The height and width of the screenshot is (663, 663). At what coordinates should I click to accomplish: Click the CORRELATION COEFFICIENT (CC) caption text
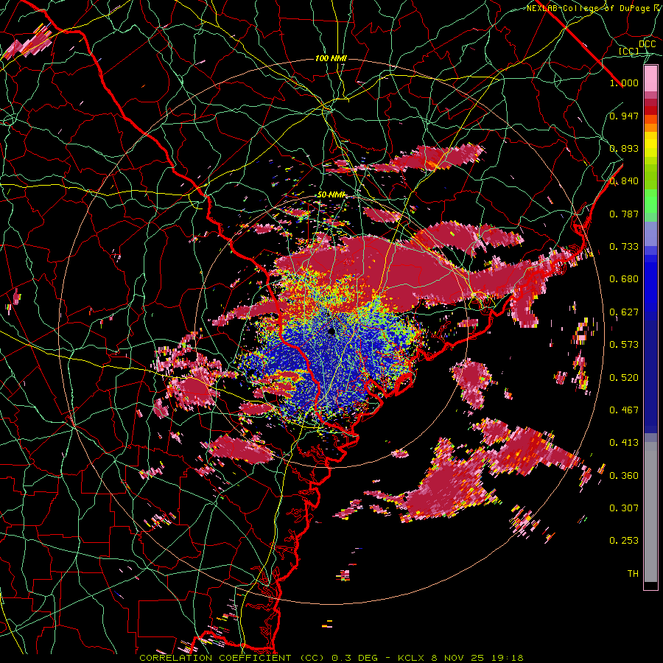pyautogui.click(x=231, y=658)
